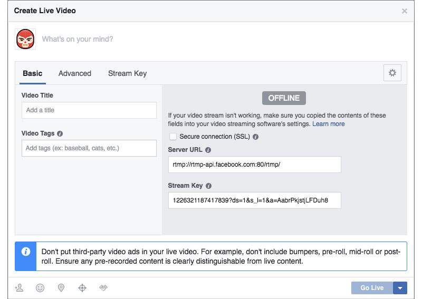Viewport: 422px width, 299px height.
Task: Click the check-in location pin icon
Action: [x=61, y=288]
